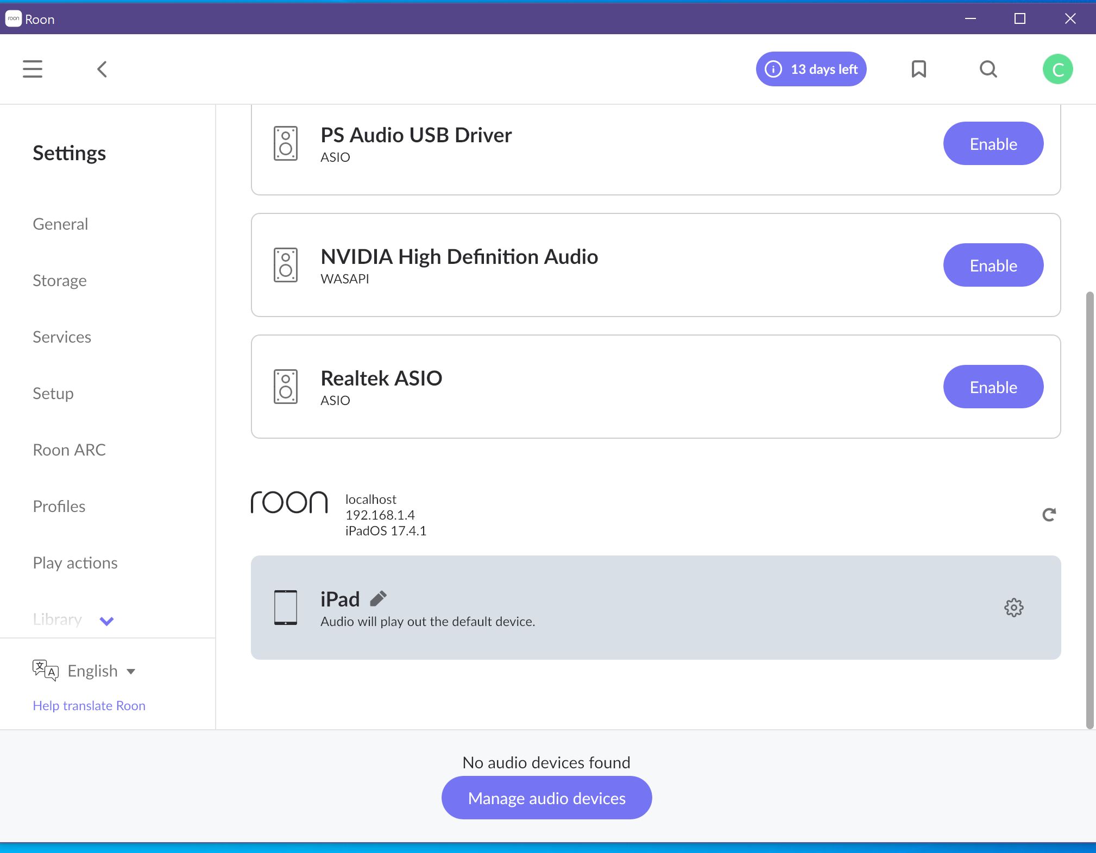Click the 13 days left trial badge
This screenshot has width=1096, height=853.
coord(811,69)
